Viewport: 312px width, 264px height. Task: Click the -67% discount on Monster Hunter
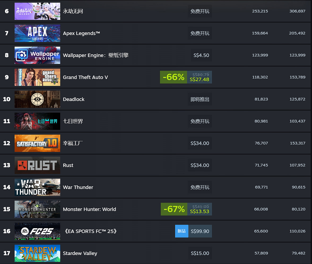[174, 209]
